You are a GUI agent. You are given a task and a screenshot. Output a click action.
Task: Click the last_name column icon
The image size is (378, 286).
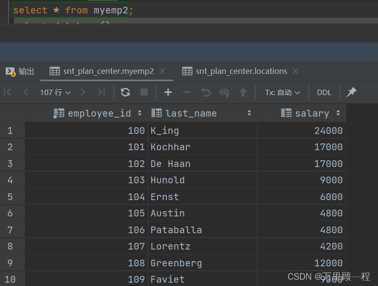[x=157, y=113]
